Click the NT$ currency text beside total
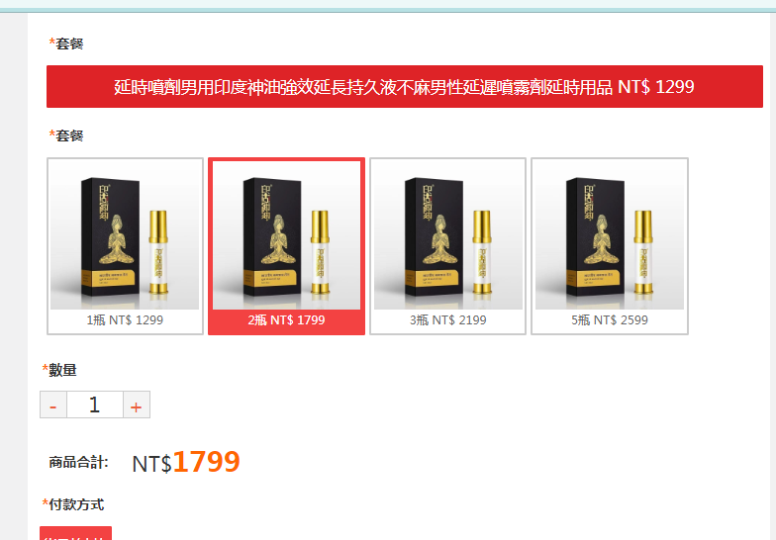This screenshot has height=540, width=776. 151,464
